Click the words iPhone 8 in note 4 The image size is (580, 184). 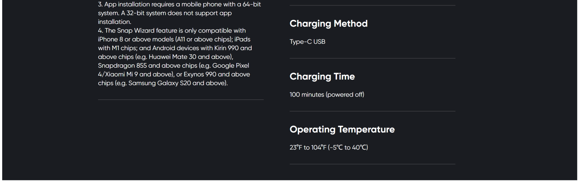110,39
